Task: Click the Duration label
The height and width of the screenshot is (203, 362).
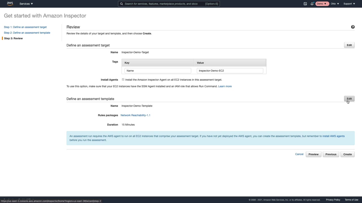Action: pyautogui.click(x=113, y=125)
